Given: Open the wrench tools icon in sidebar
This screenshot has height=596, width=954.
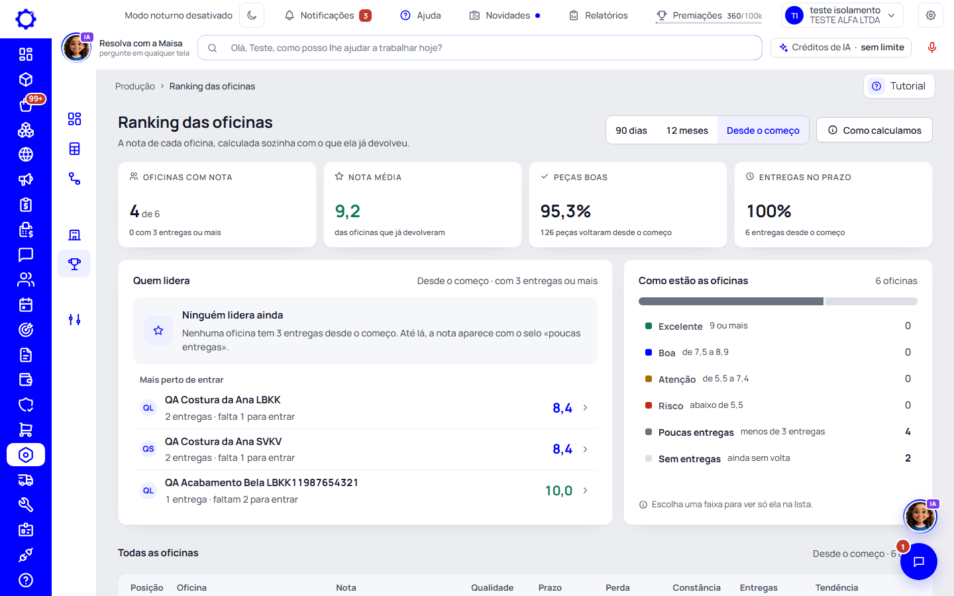Looking at the screenshot, I should (x=26, y=505).
